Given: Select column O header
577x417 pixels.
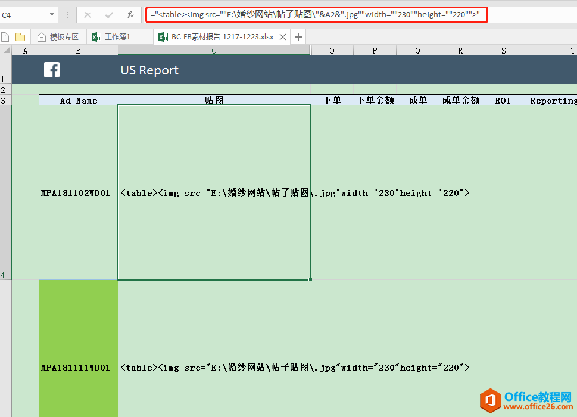Looking at the screenshot, I should point(332,51).
